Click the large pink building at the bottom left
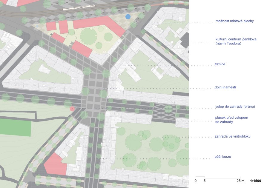The image size is (267, 188). click(56, 164)
